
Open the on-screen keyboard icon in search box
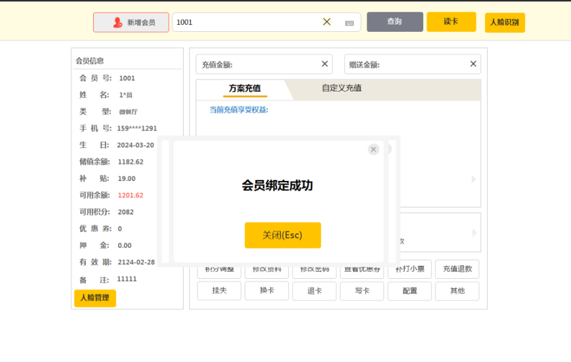point(349,23)
